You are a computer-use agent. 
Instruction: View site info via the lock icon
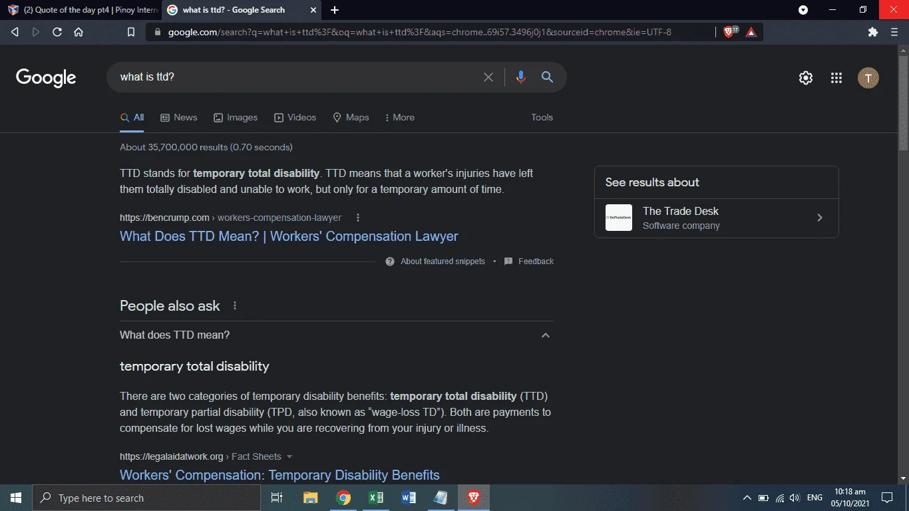tap(158, 32)
